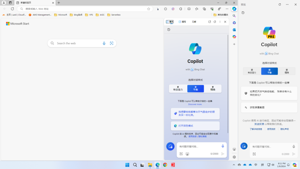300x169 pixels.
Task: Click the Search the web input box
Action: point(78,43)
